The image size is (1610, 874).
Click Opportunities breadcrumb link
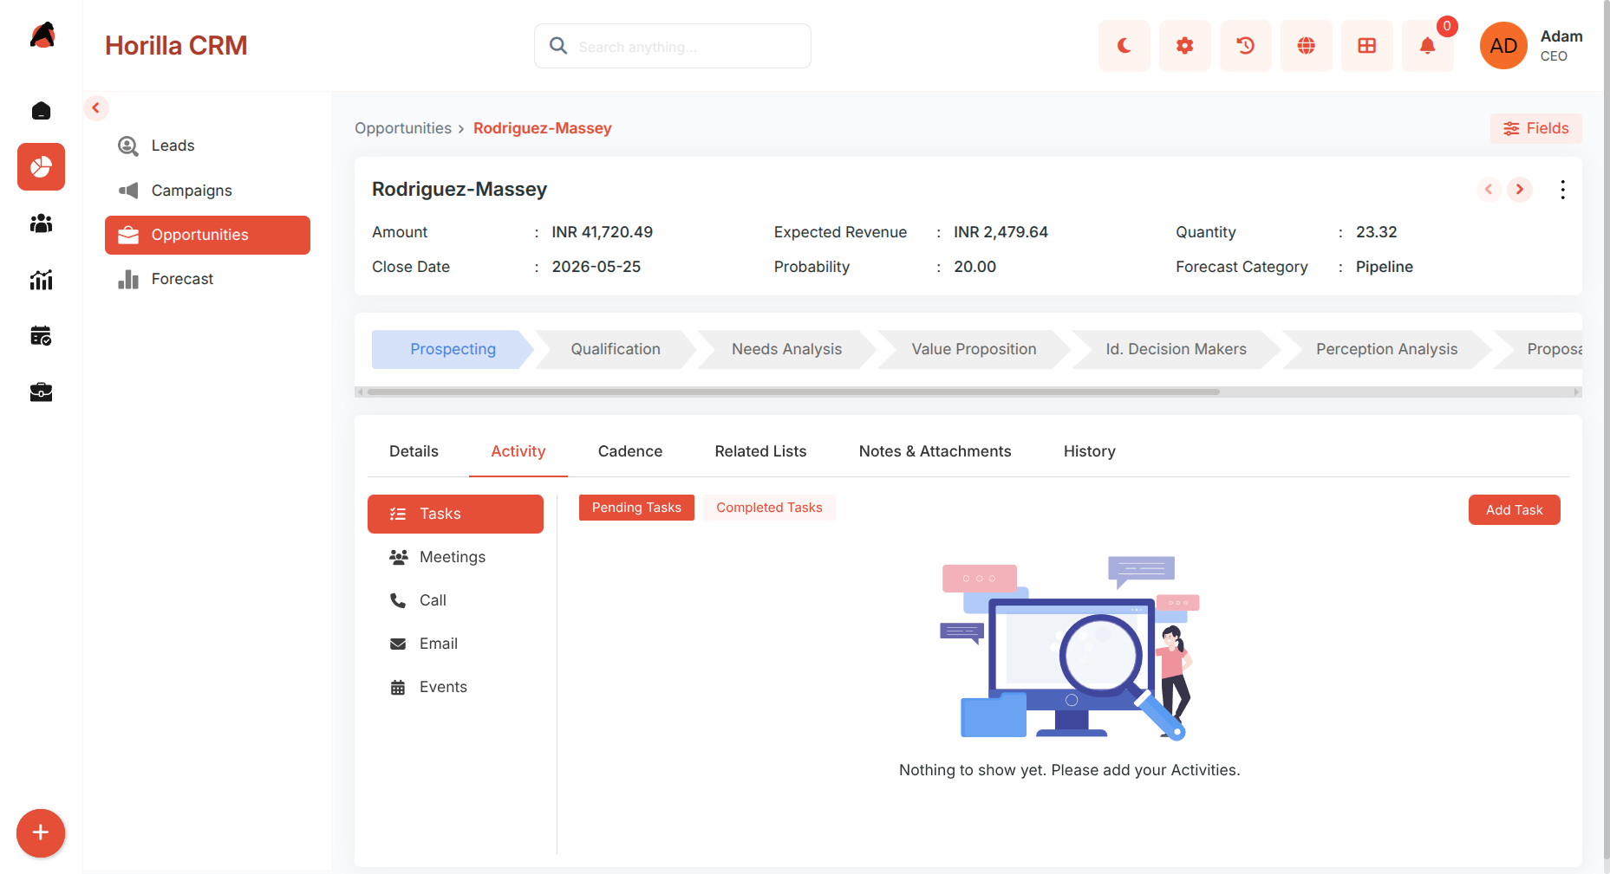point(403,128)
